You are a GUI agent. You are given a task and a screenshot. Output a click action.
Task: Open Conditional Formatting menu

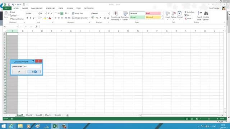[116, 16]
